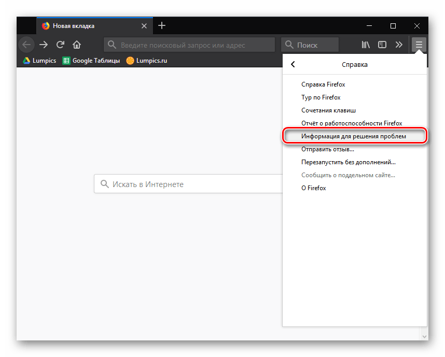The width and height of the screenshot is (445, 357).
Task: Open Сочетания клавиш entry
Action: [x=328, y=110]
